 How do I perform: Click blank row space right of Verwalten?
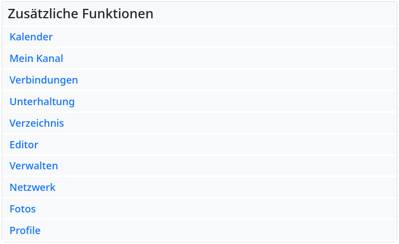tap(222, 166)
